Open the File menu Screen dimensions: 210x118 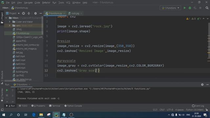tap(8, 3)
